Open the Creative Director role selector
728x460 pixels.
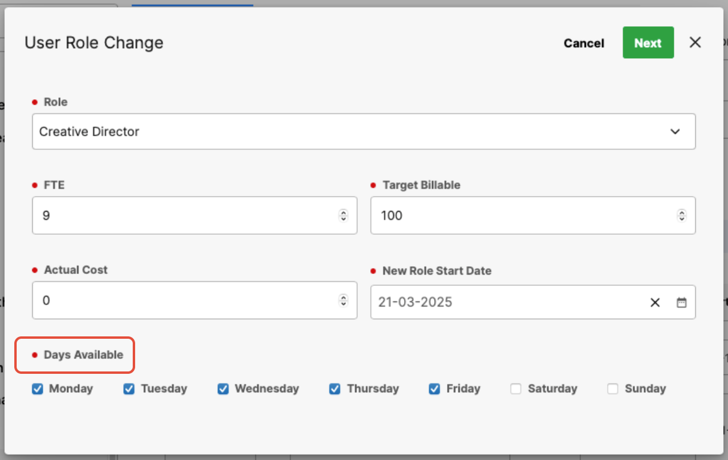pyautogui.click(x=364, y=131)
